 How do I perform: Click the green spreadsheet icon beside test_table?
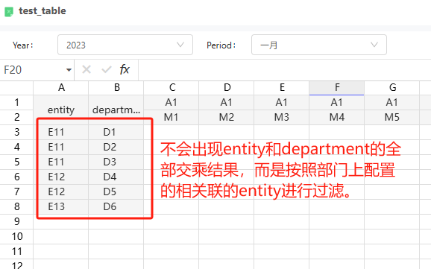(x=9, y=12)
